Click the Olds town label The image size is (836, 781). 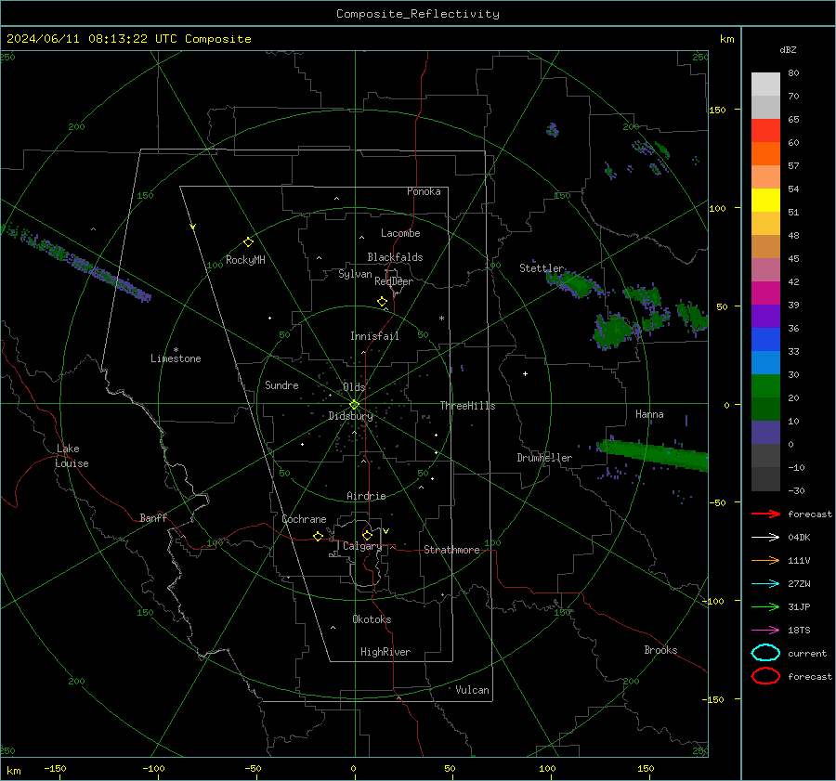pos(354,387)
